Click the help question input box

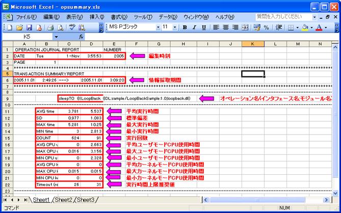[284, 17]
